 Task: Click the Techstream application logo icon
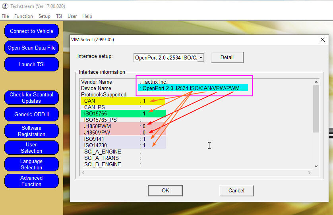click(x=5, y=6)
